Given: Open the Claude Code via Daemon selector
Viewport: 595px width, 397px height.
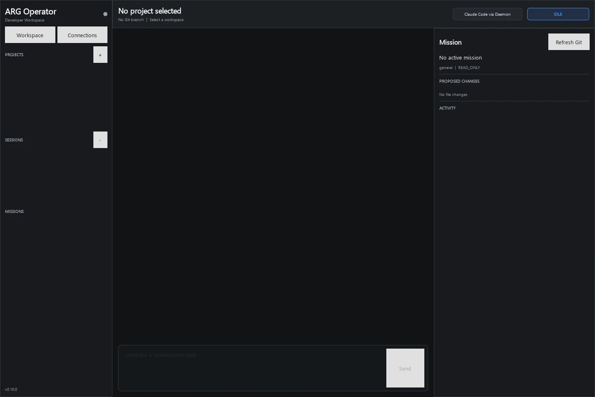Looking at the screenshot, I should [488, 14].
